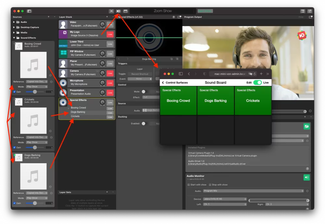Add a new source with Sources plus
The image size is (325, 224).
(x=49, y=17)
